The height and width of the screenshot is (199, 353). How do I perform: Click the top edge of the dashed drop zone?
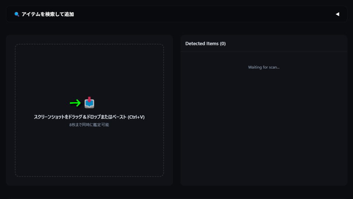coord(89,44)
